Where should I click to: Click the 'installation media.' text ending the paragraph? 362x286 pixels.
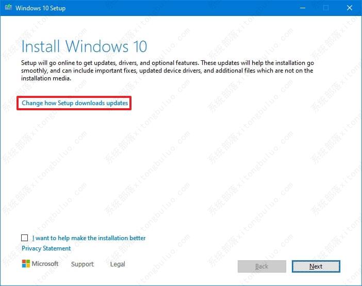(x=46, y=78)
